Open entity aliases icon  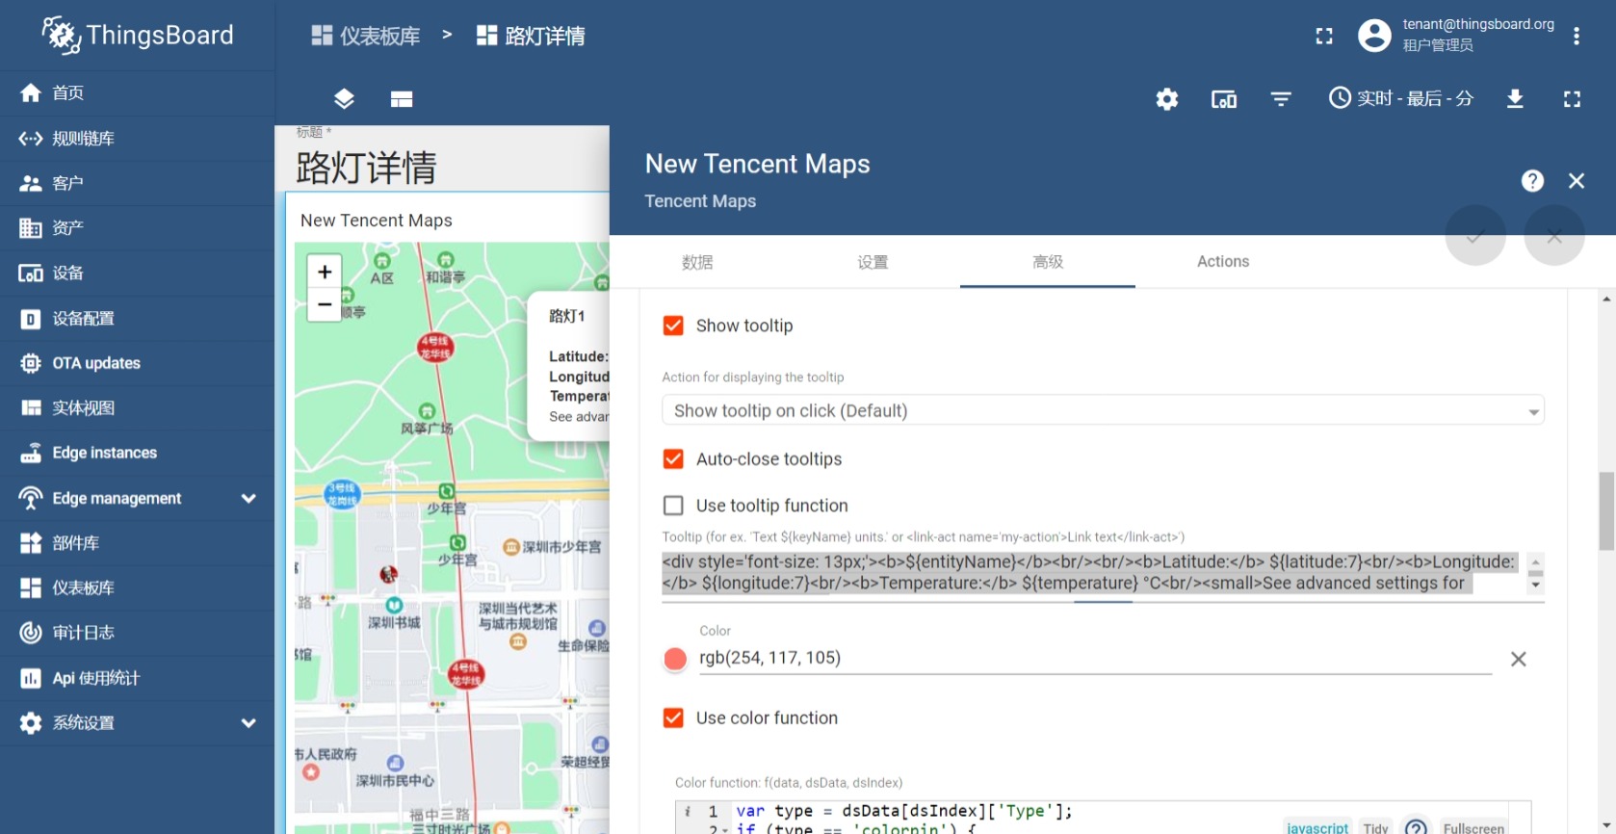pyautogui.click(x=1224, y=99)
